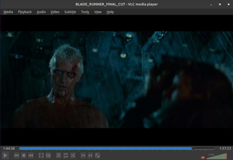Open the Subtitle menu
The image size is (233, 160).
pyautogui.click(x=70, y=12)
